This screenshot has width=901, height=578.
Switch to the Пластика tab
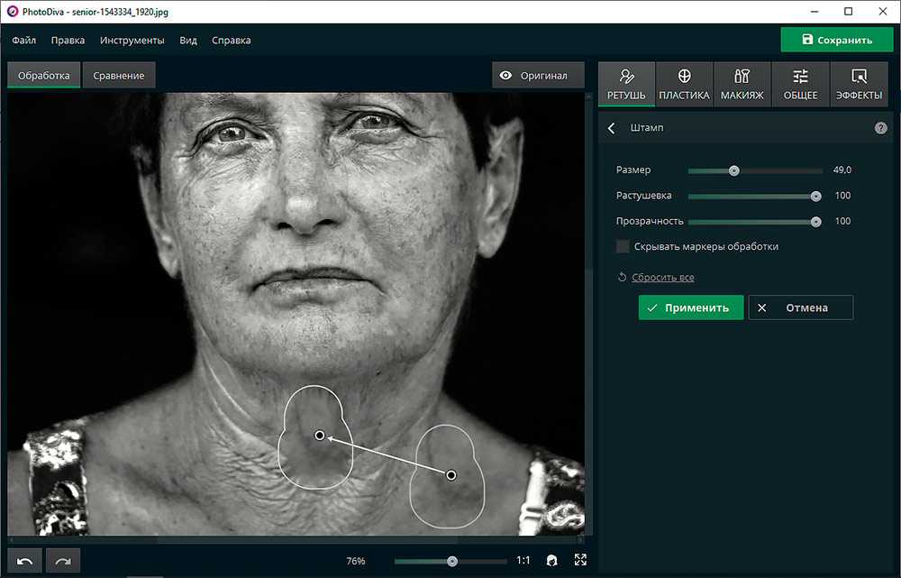tap(684, 85)
